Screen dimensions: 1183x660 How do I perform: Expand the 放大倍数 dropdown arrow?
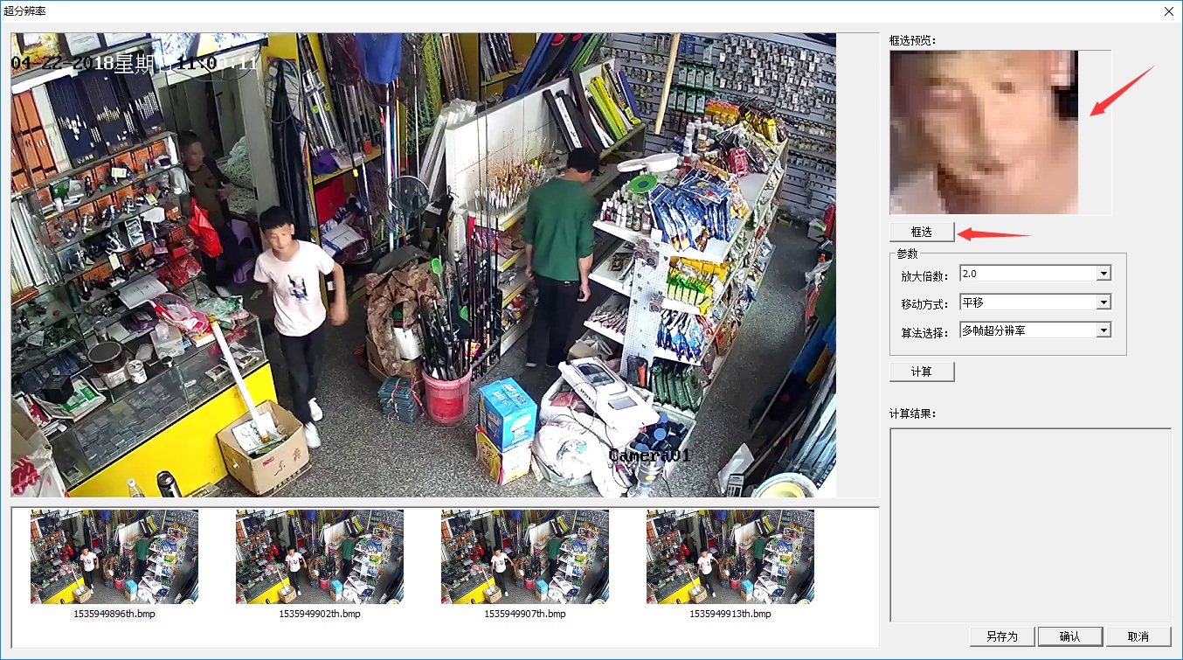pyautogui.click(x=1103, y=274)
